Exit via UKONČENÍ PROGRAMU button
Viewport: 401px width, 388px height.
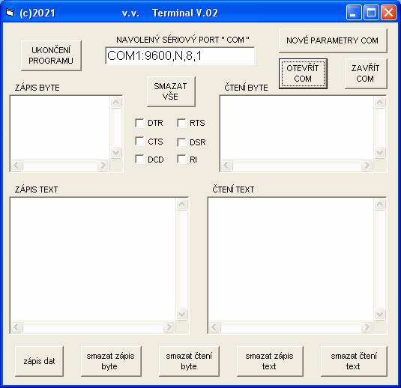pos(51,55)
